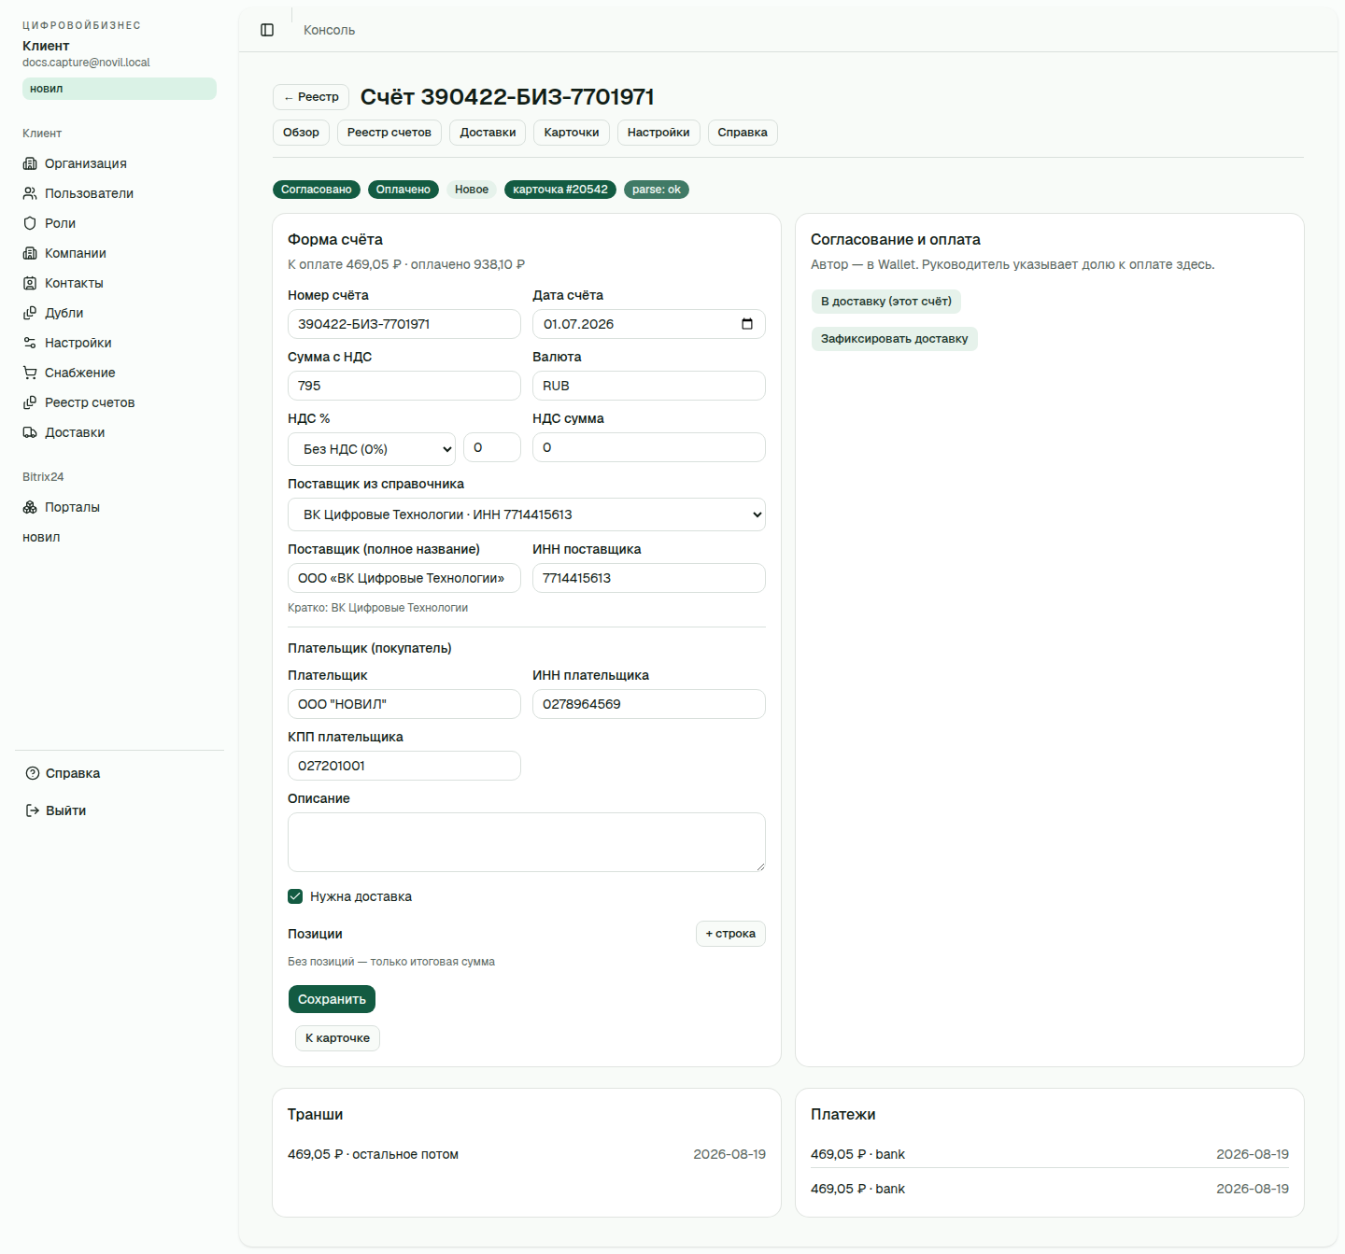The height and width of the screenshot is (1254, 1345).
Task: Open Организация via its building icon
Action: pyautogui.click(x=30, y=163)
